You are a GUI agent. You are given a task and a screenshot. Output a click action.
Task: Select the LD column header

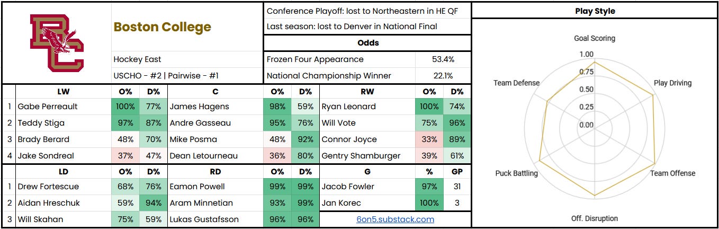coord(64,172)
